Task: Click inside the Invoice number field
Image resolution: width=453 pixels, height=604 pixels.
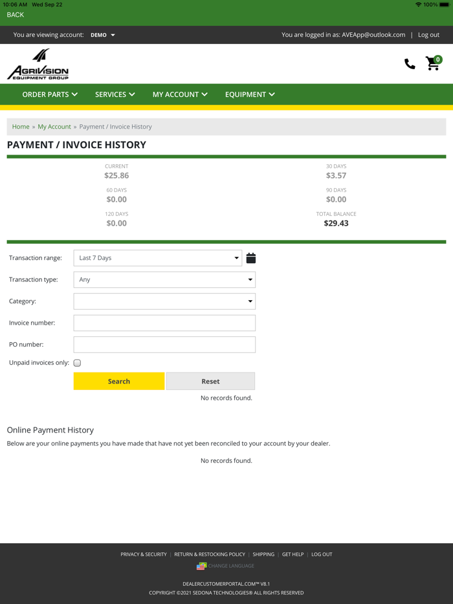Action: 164,323
